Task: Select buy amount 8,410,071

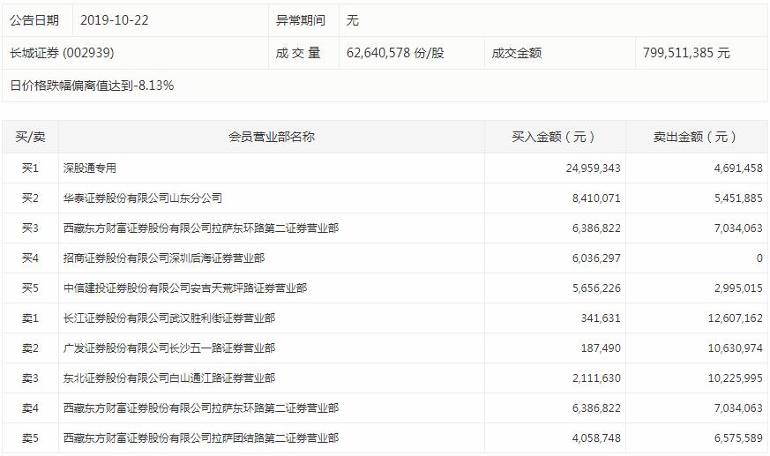Action: click(x=596, y=198)
